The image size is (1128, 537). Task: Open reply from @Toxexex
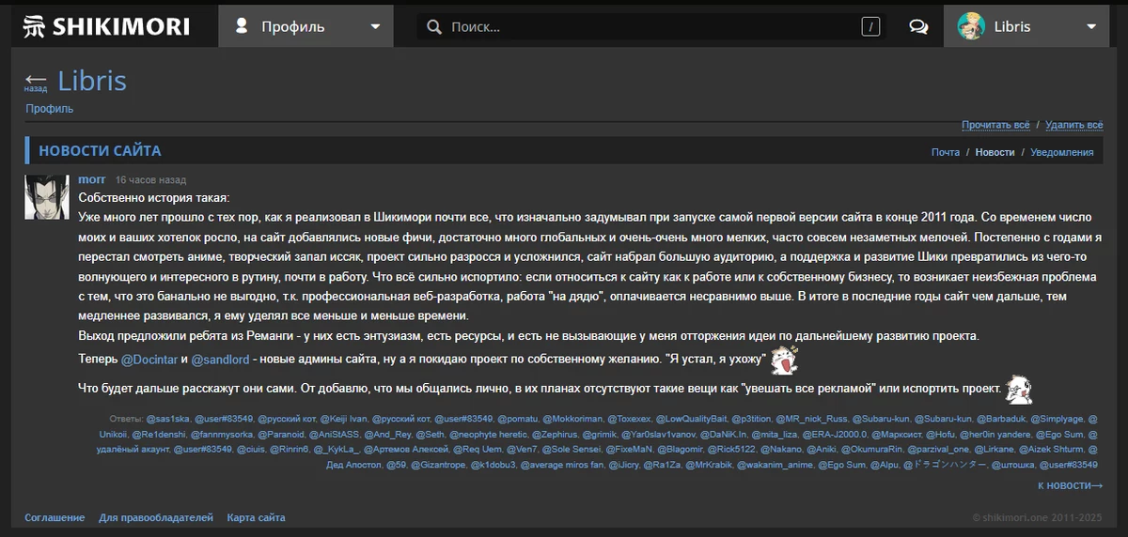[x=627, y=418]
